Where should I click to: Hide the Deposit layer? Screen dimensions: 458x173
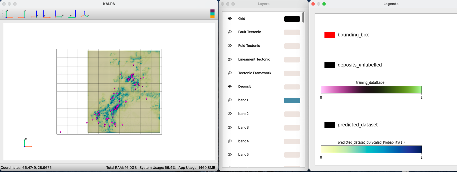click(230, 86)
